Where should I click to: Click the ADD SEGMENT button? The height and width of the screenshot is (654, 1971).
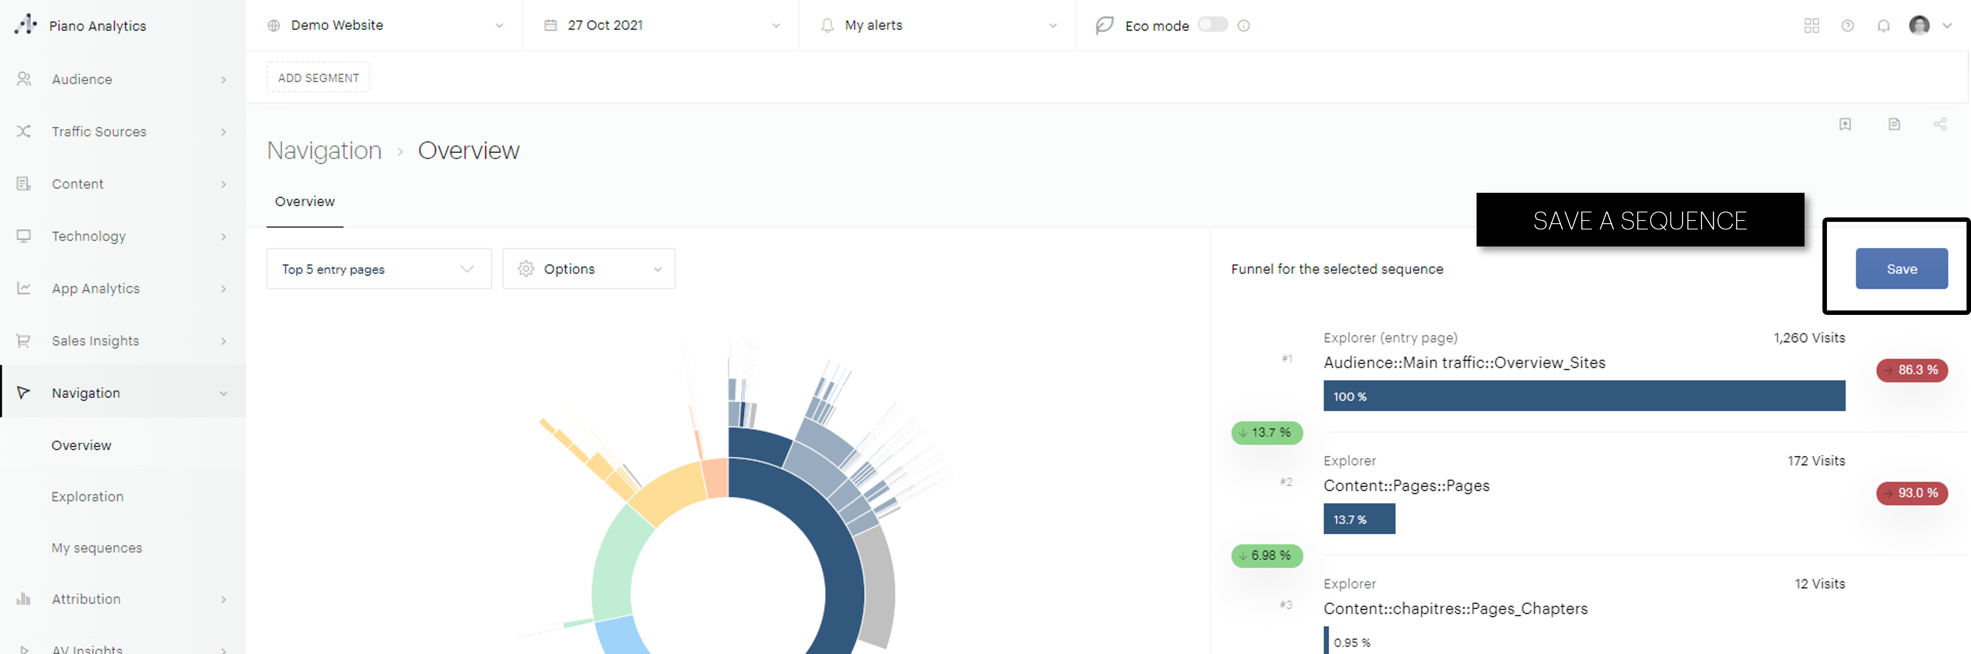click(x=318, y=77)
